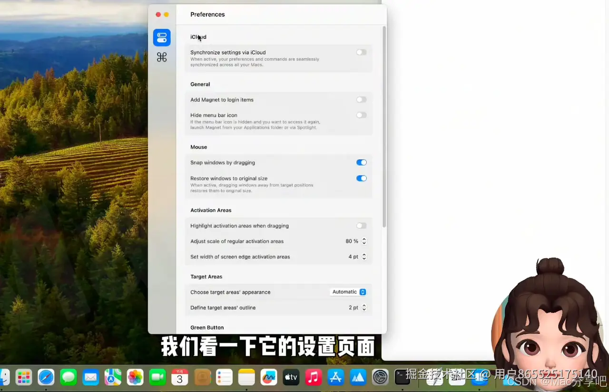
Task: Open the App Store from the Dock
Action: [335, 377]
